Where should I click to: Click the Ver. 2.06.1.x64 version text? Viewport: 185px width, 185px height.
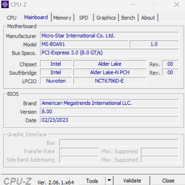(x=56, y=182)
